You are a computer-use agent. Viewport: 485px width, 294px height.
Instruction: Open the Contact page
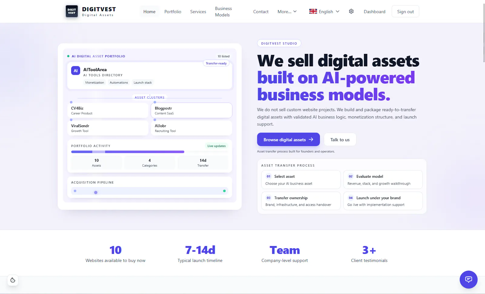(x=261, y=12)
